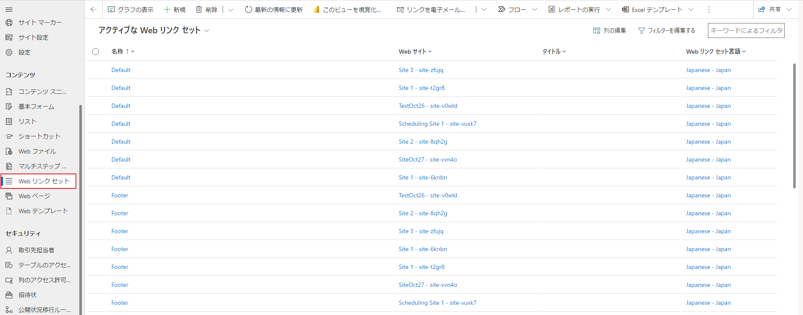Click the サイト設定 sidebar icon
This screenshot has height=315, width=803.
[x=9, y=37]
